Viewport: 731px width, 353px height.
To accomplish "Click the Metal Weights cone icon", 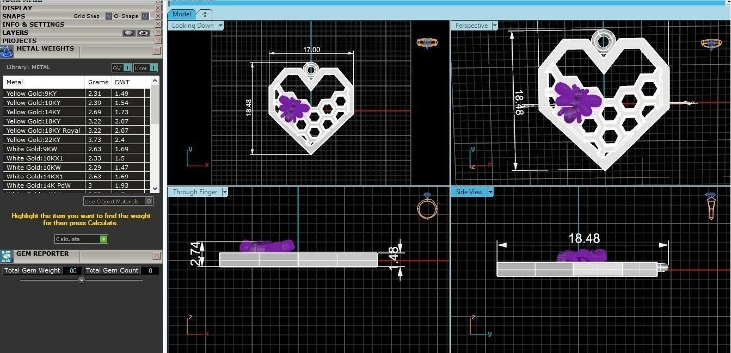I will 7,52.
